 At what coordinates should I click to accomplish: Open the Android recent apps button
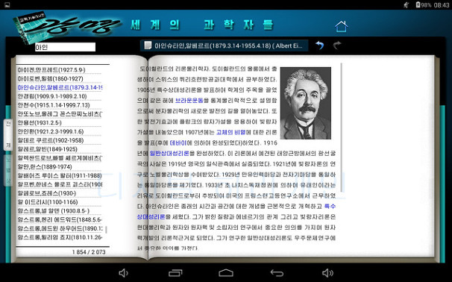coord(175,273)
